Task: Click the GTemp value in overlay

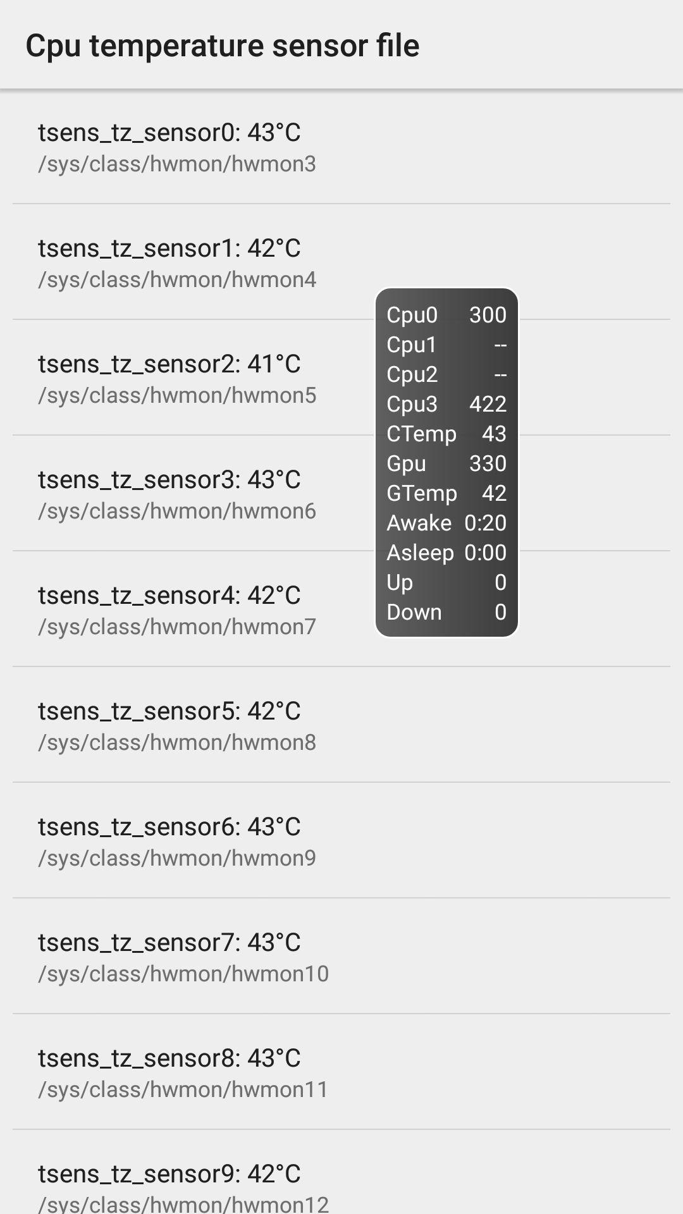Action: (446, 493)
